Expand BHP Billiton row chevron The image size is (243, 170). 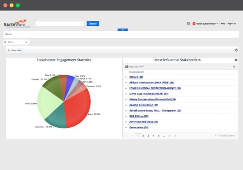click(126, 116)
